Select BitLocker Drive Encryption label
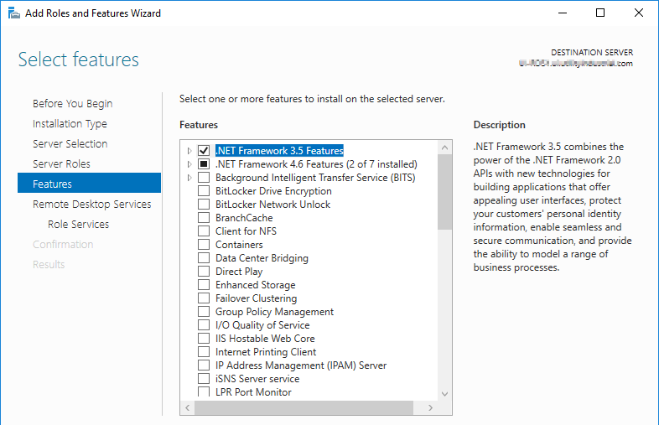 click(x=273, y=191)
